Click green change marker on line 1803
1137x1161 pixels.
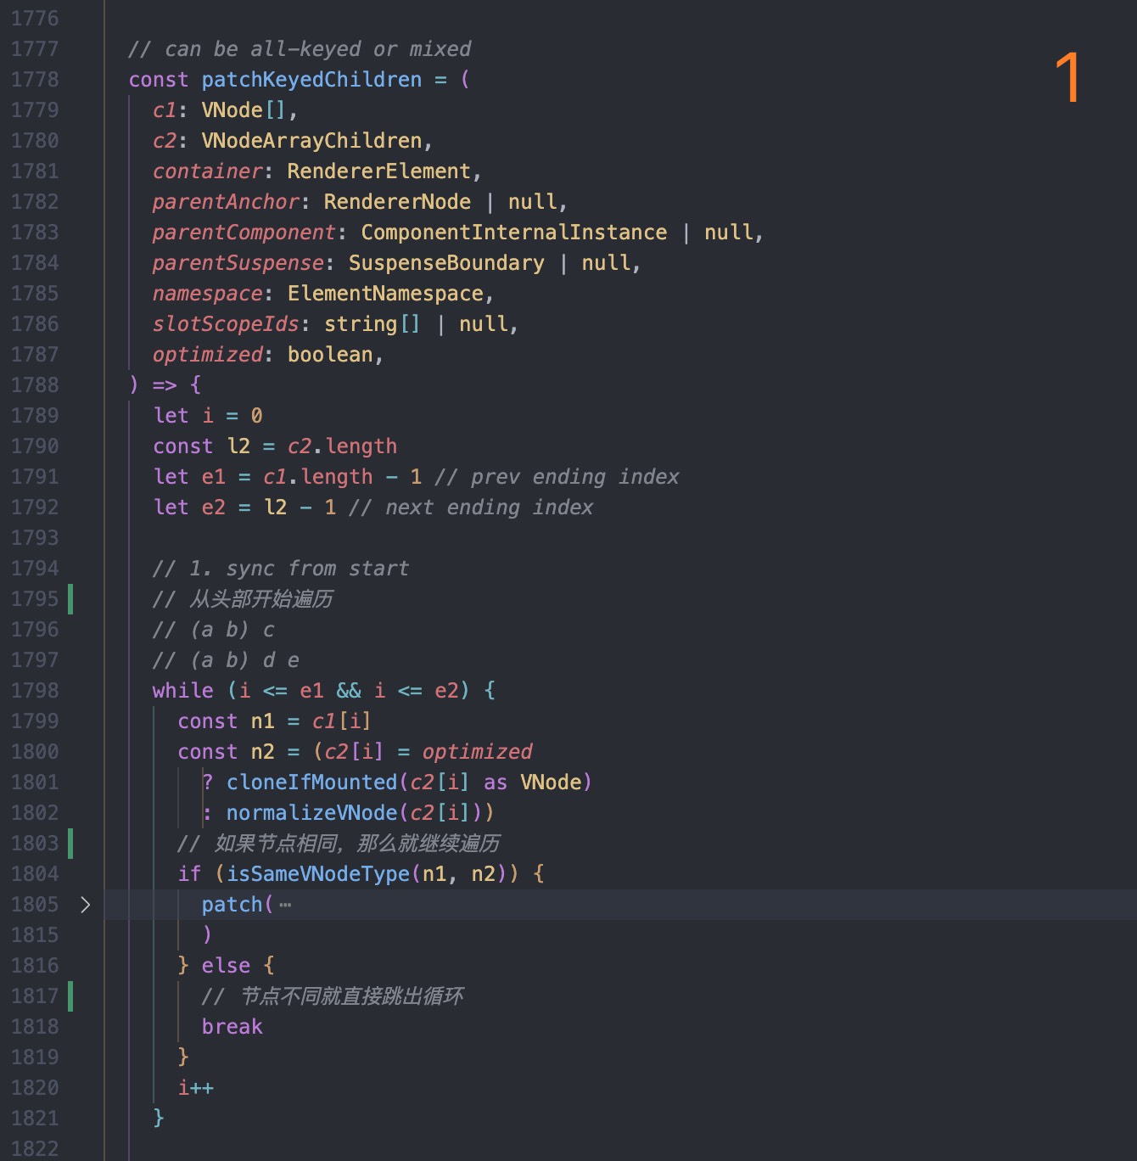(70, 844)
